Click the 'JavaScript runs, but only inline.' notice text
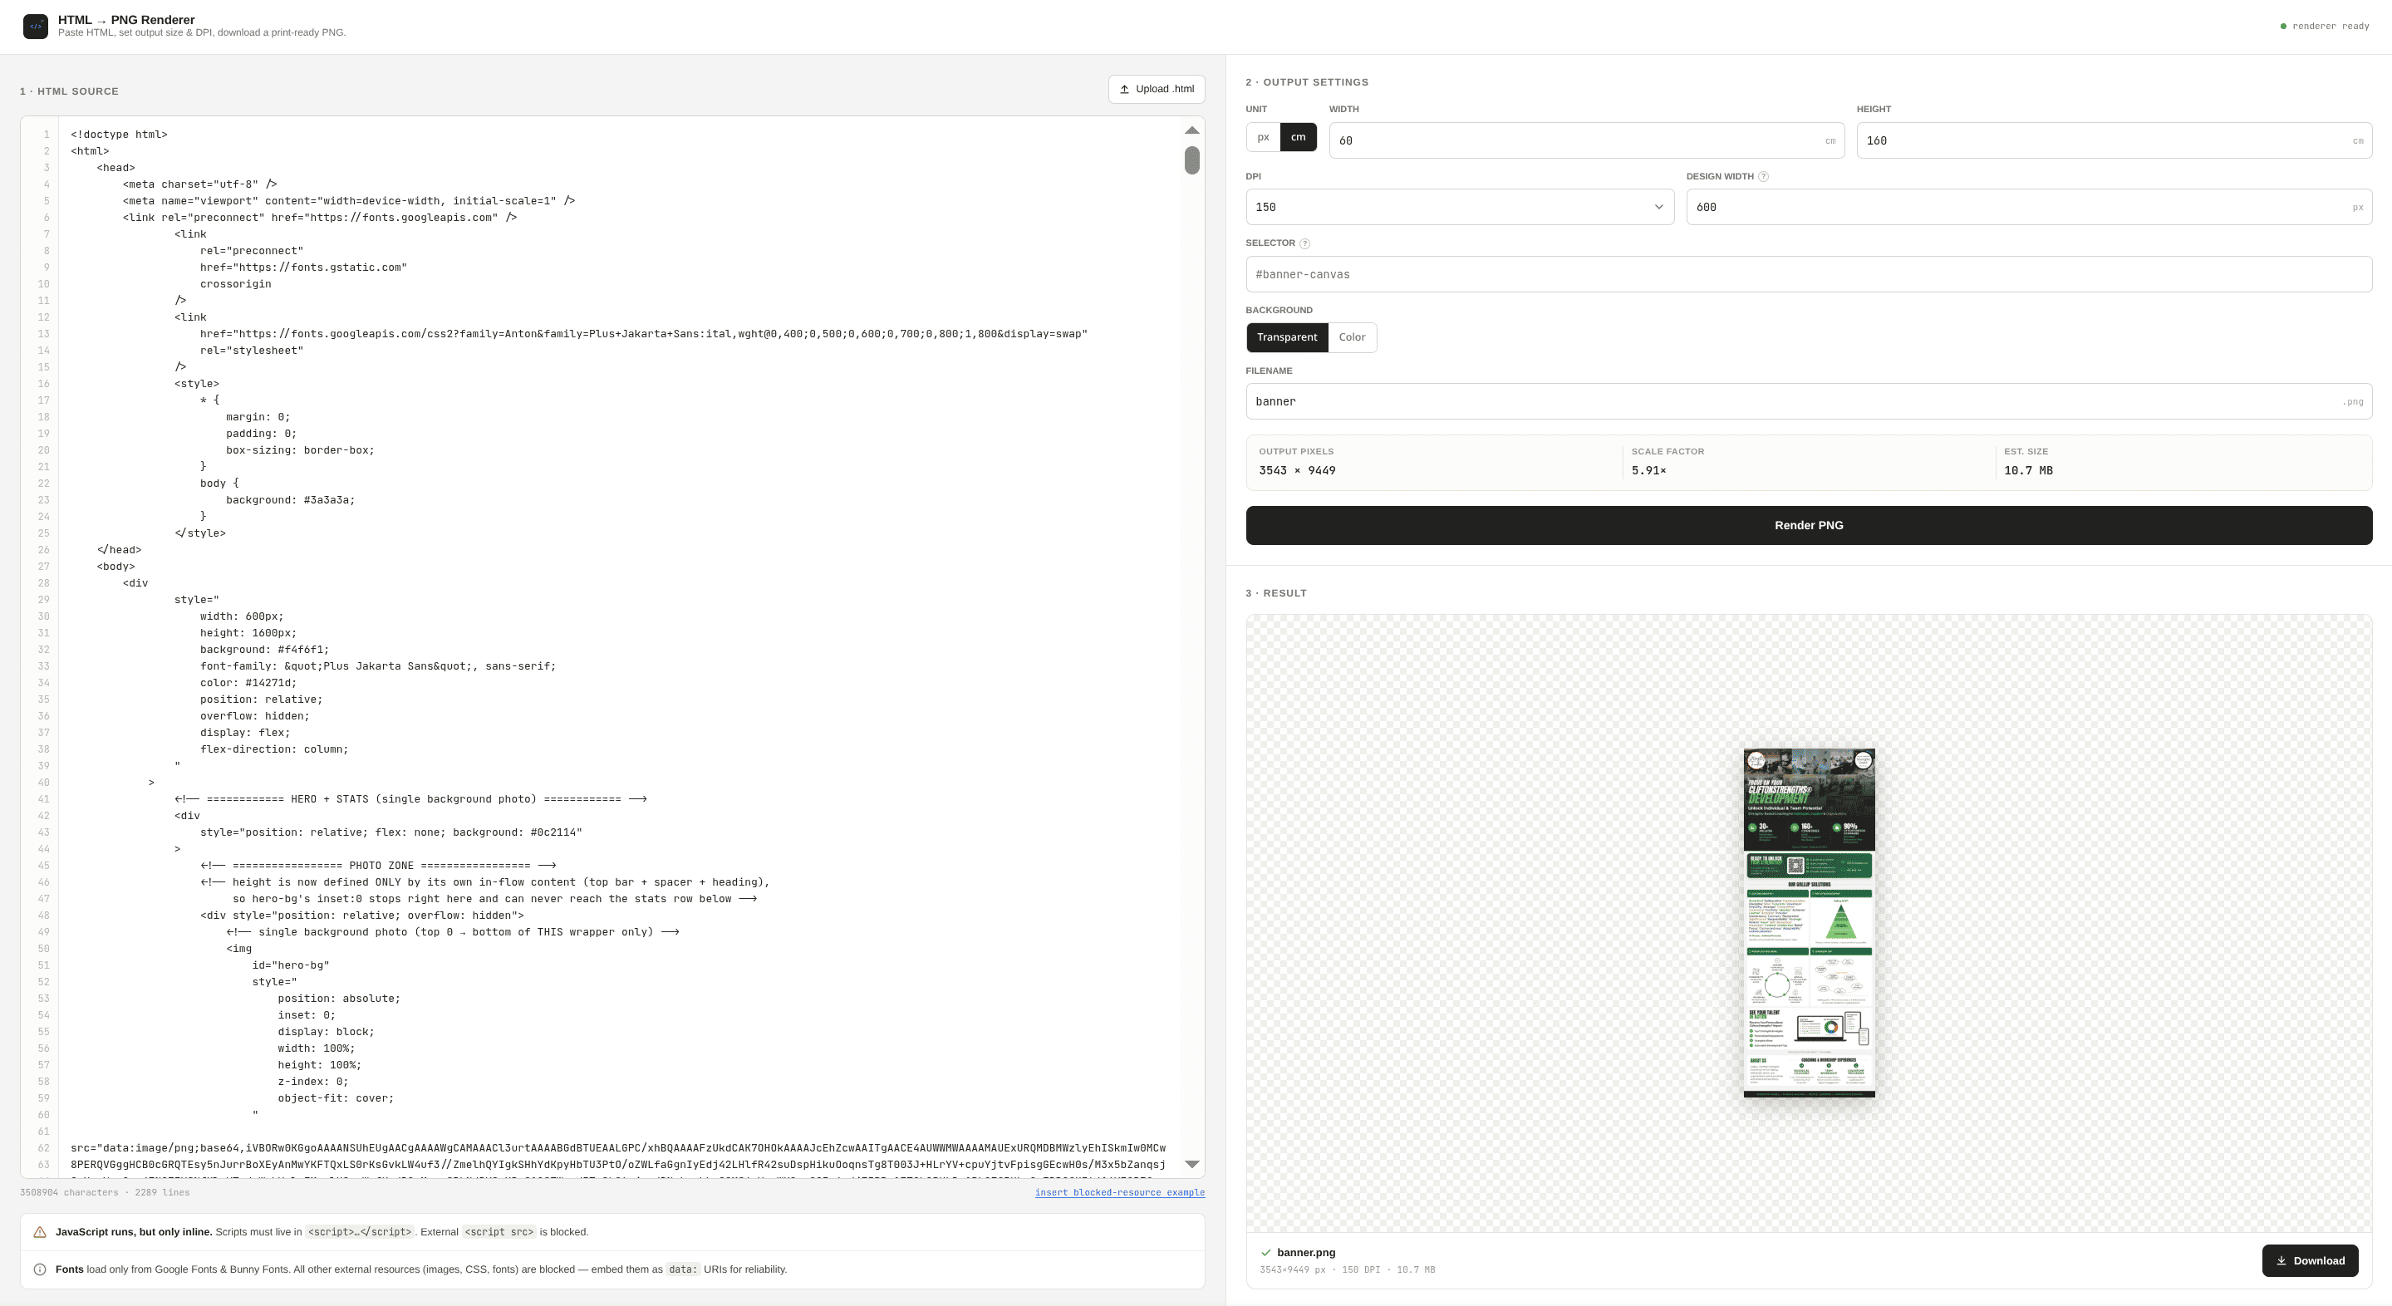2392x1306 pixels. (134, 1233)
